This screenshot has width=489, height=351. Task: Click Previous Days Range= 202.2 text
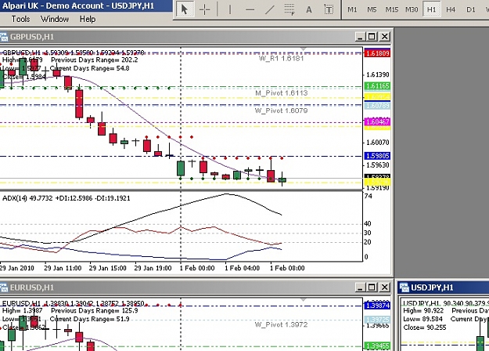coord(94,60)
